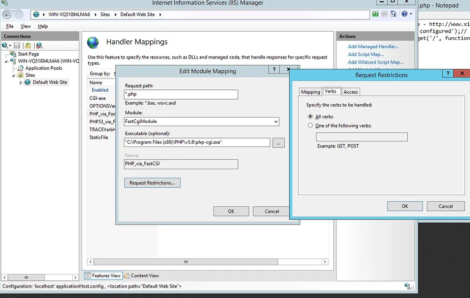This screenshot has height=298, width=470.
Task: Click Cancel in Edit Module Mapping dialog
Action: pos(271,211)
